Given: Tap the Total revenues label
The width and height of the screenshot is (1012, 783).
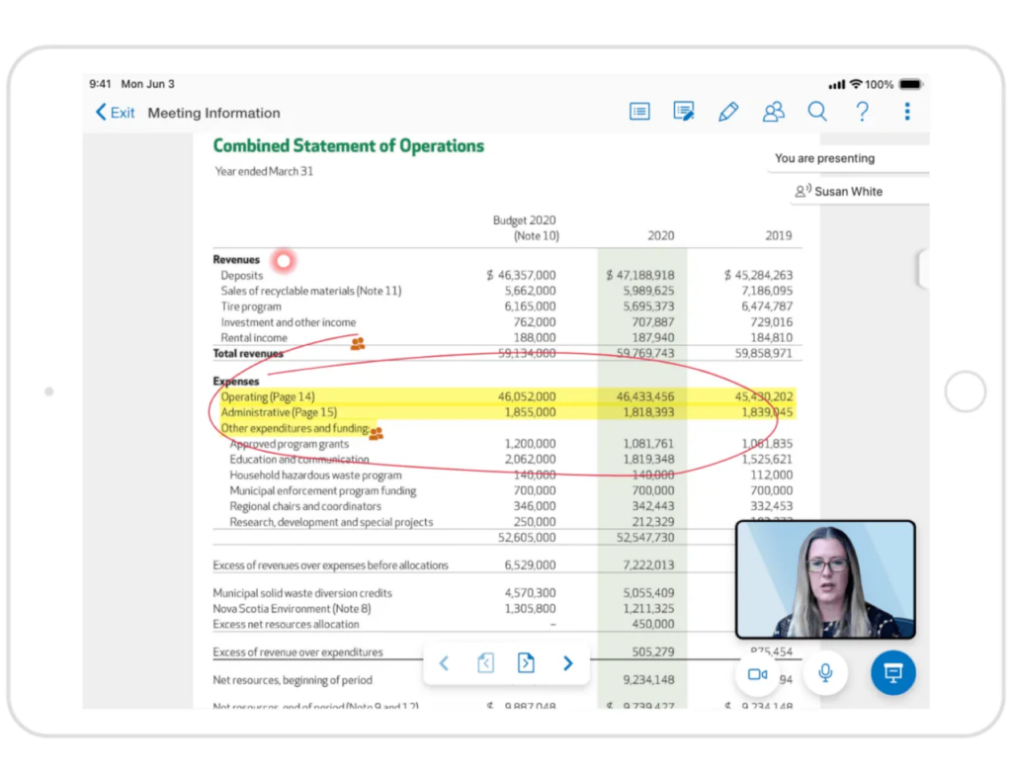Looking at the screenshot, I should click(x=248, y=353).
